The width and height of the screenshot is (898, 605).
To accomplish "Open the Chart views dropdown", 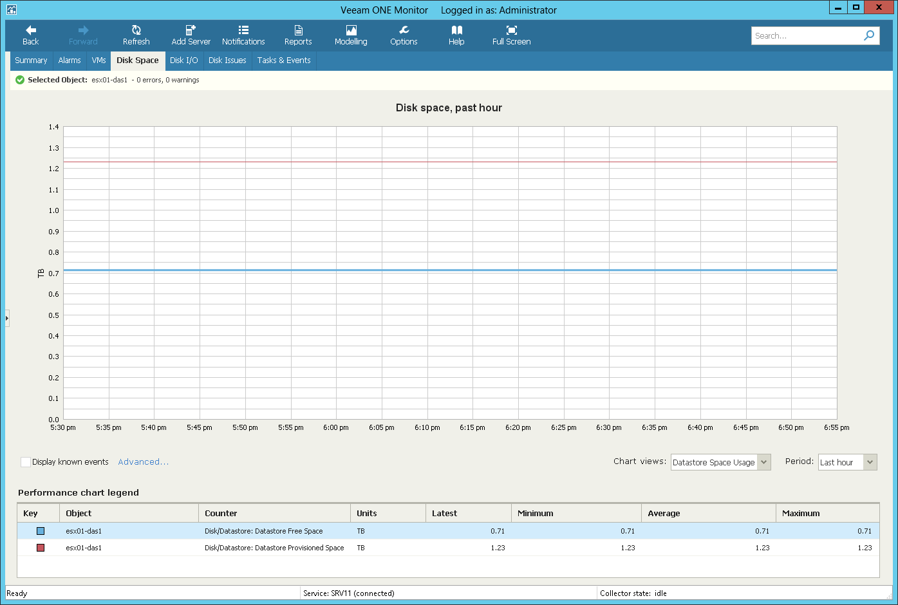I will click(720, 462).
